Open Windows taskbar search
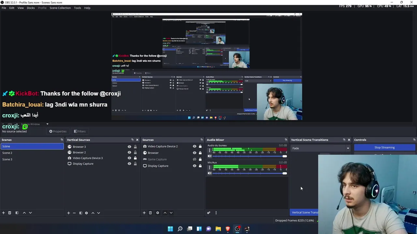The height and width of the screenshot is (234, 417). click(x=180, y=229)
